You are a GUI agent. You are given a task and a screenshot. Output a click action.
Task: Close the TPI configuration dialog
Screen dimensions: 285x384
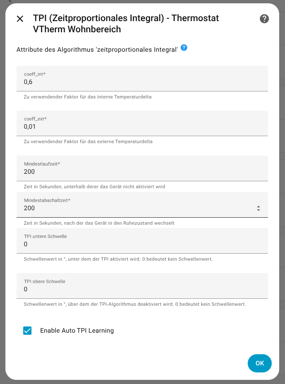[x=20, y=19]
